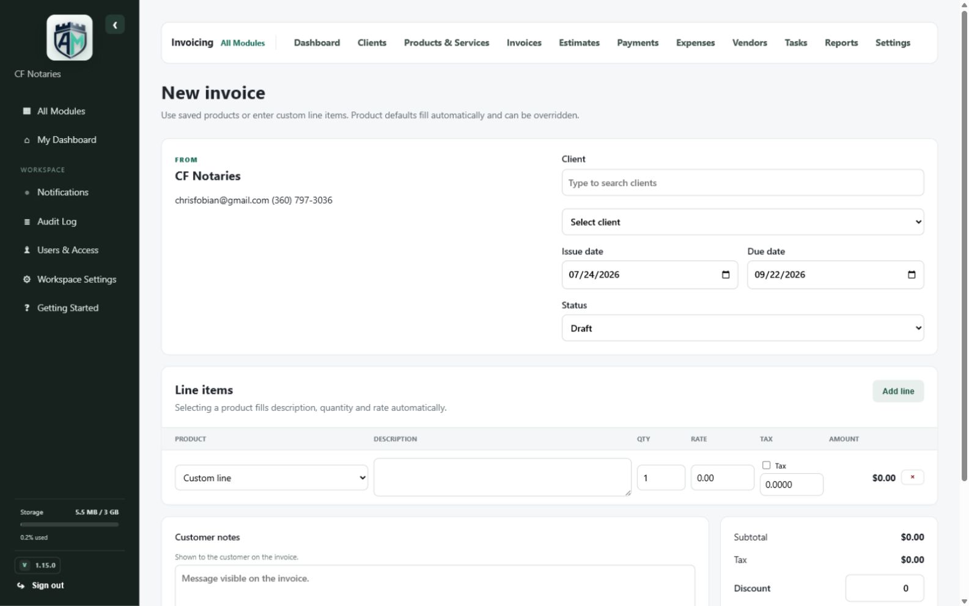
Task: Go to the Clients tab
Action: [372, 43]
